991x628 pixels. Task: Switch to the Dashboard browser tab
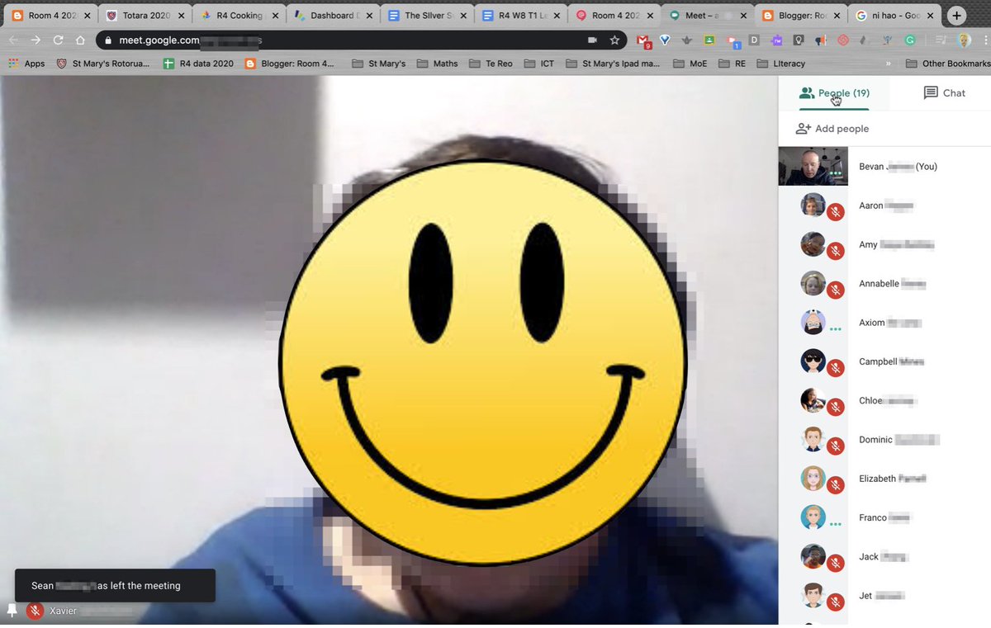(x=334, y=15)
